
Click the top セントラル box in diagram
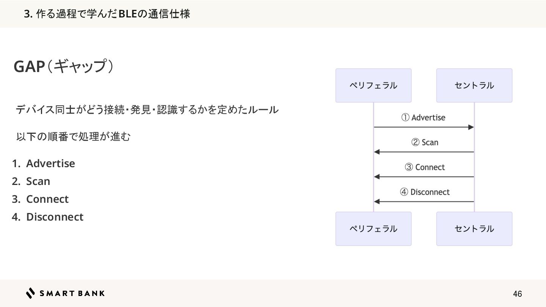(474, 85)
